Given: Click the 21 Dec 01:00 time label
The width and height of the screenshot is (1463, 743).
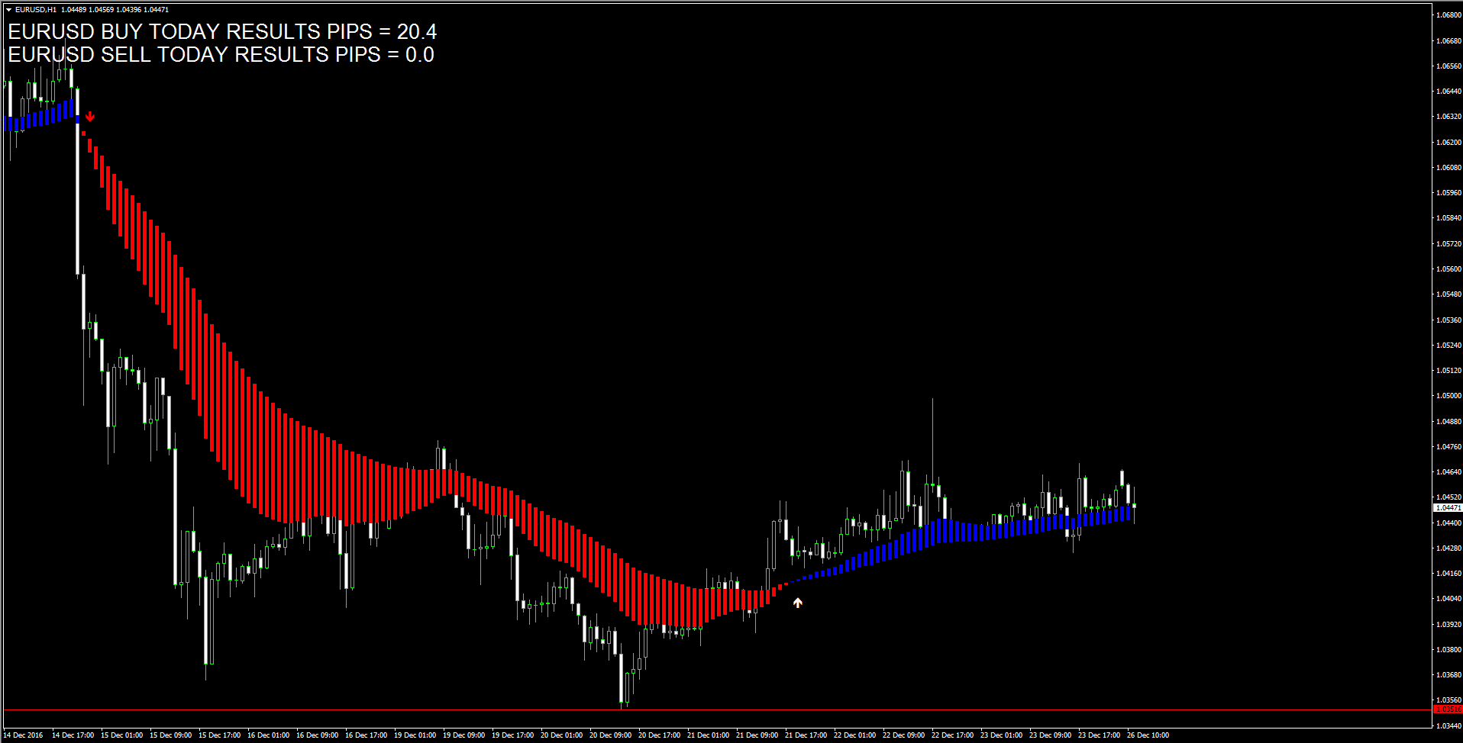Looking at the screenshot, I should (x=708, y=735).
